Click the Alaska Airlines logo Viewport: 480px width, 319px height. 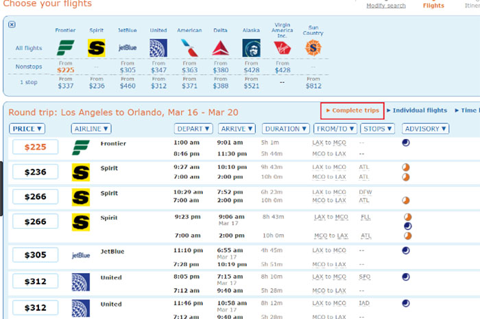tap(251, 47)
